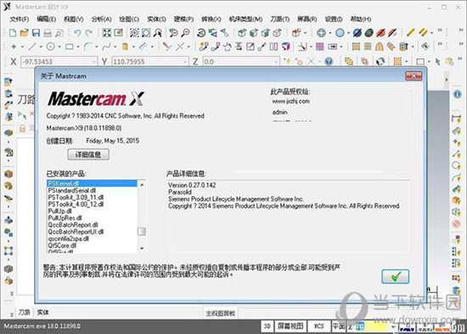The height and width of the screenshot is (334, 467).
Task: Select PSToolkit_4.00_12.dll in the list
Action: point(76,204)
